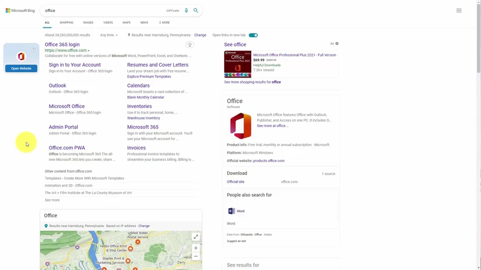This screenshot has width=481, height=270.
Task: Click the Open Website button
Action: (21, 68)
